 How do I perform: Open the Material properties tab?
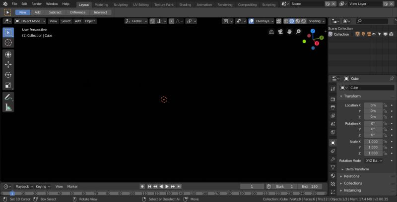(333, 175)
